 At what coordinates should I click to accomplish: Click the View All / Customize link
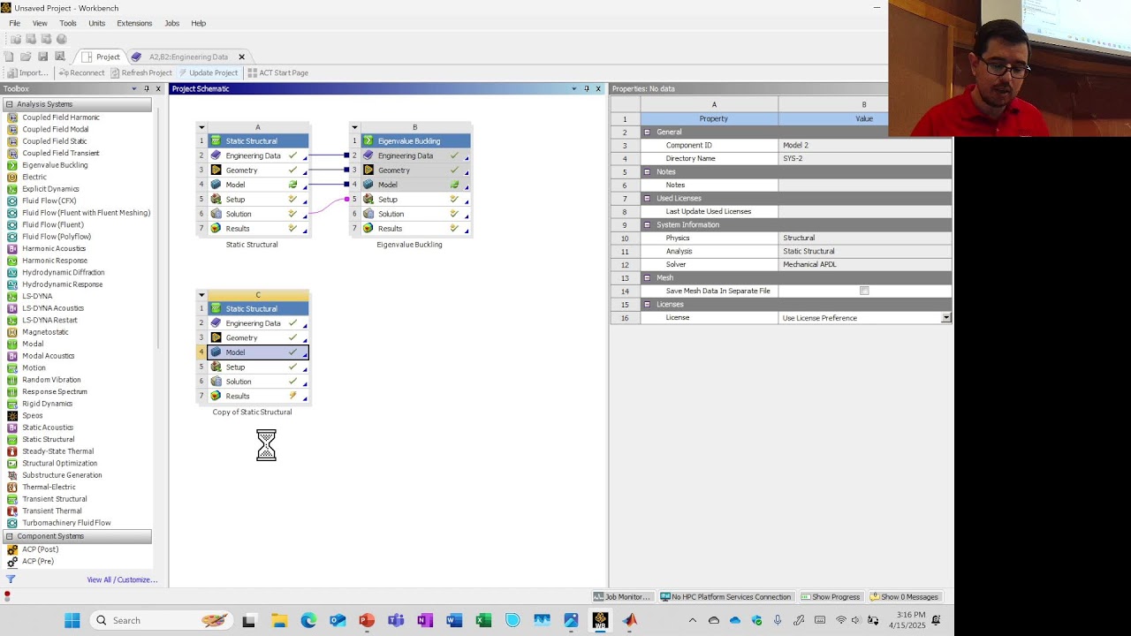[122, 579]
